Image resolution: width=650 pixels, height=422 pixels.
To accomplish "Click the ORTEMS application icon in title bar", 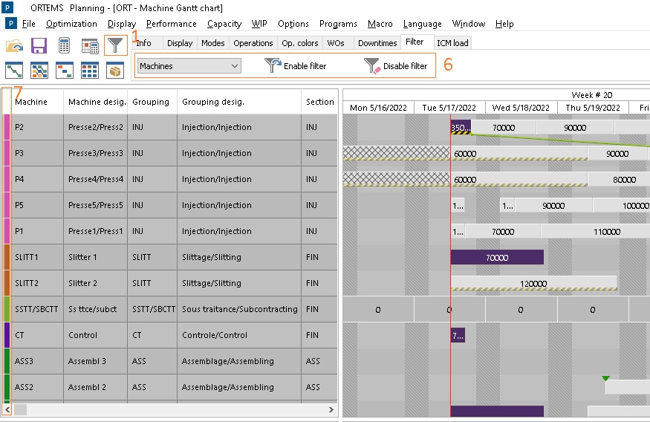I will coord(7,7).
